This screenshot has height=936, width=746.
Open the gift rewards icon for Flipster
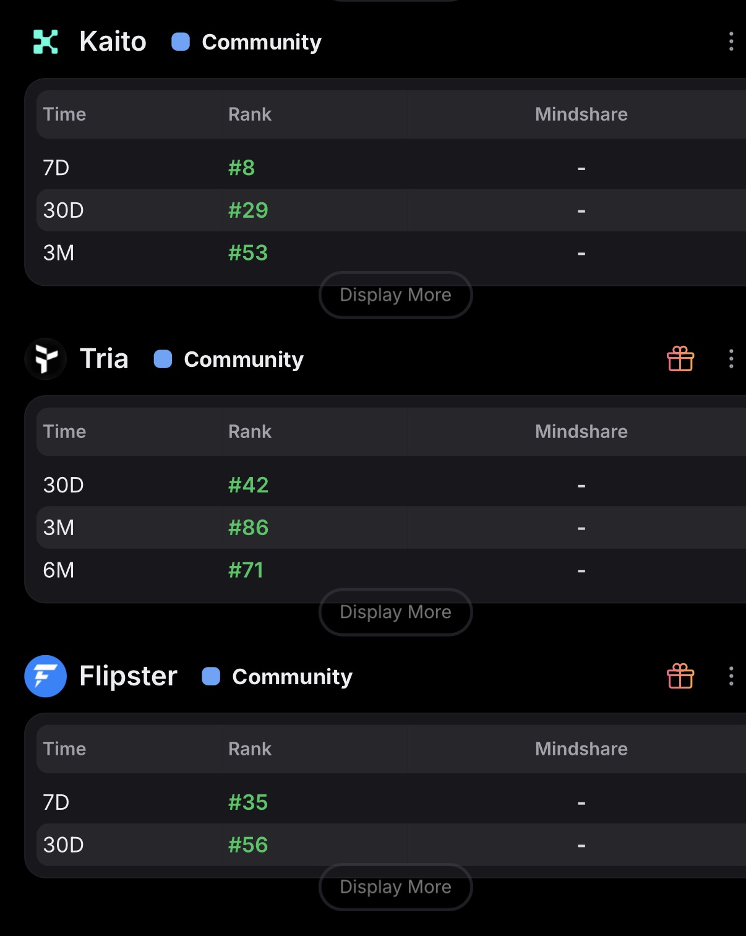pos(680,676)
